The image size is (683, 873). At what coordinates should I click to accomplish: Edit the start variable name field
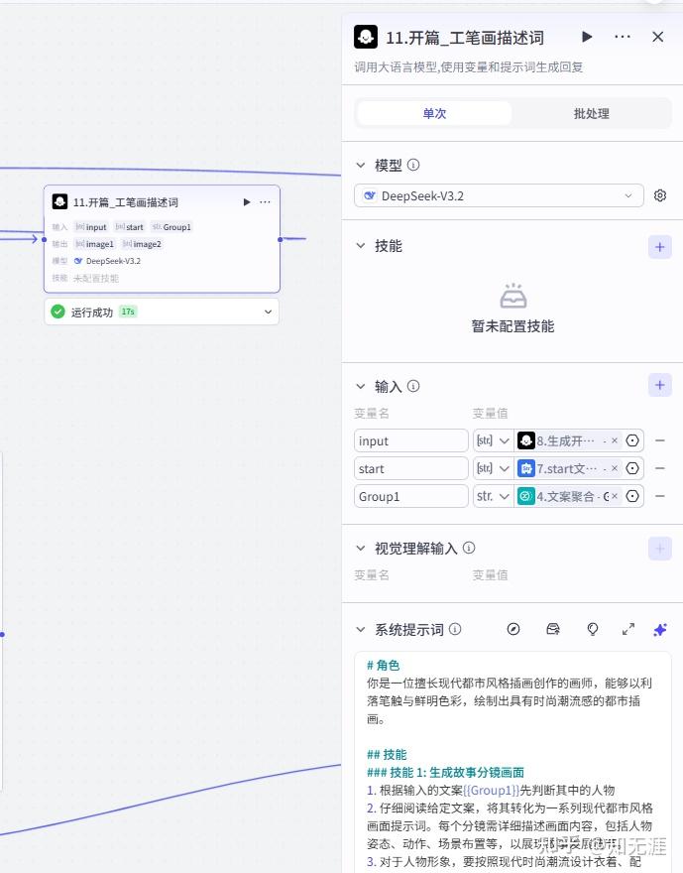(411, 468)
